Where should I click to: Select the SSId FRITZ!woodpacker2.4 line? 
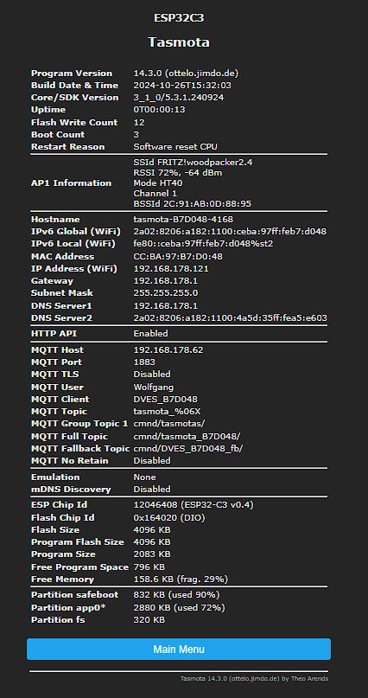194,163
